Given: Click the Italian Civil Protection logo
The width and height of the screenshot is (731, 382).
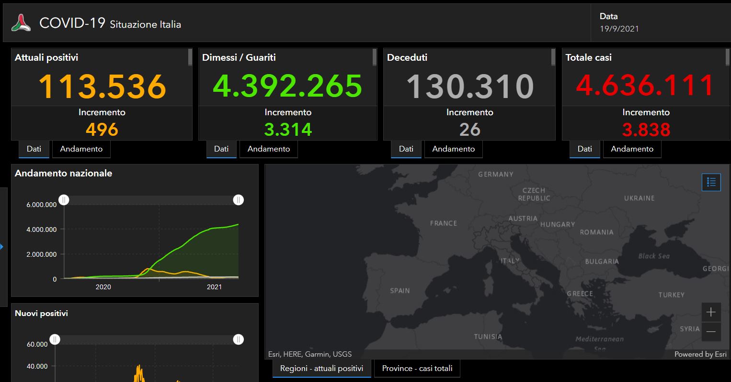Looking at the screenshot, I should [x=21, y=23].
